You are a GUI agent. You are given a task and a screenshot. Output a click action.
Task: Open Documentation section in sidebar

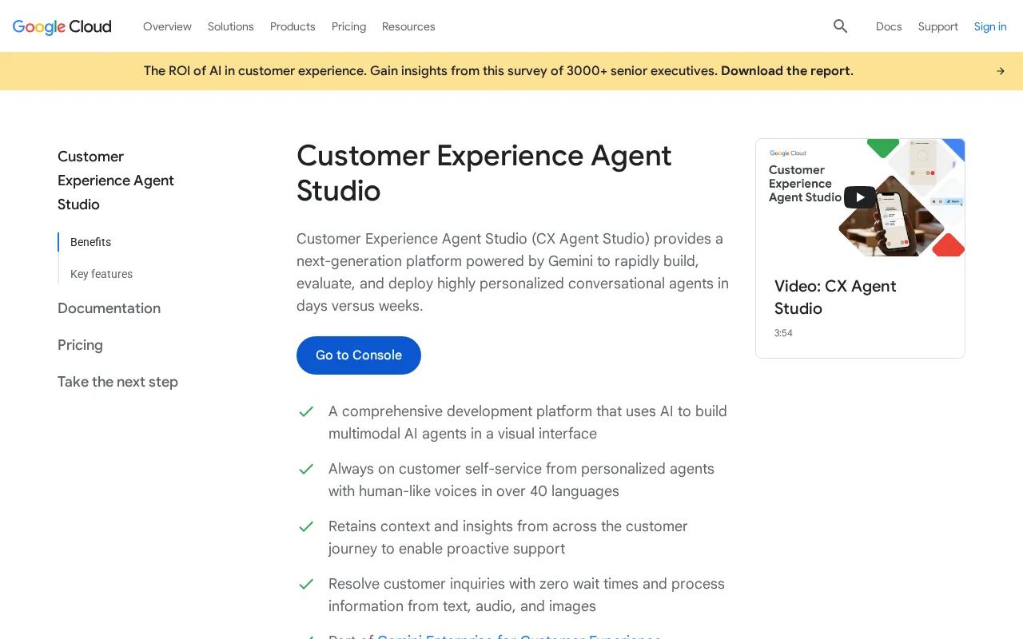tap(109, 308)
